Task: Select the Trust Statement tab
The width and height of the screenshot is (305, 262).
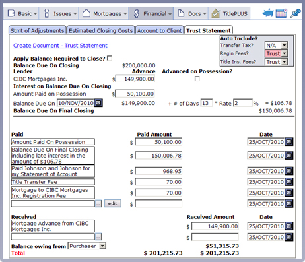Action: (209, 30)
